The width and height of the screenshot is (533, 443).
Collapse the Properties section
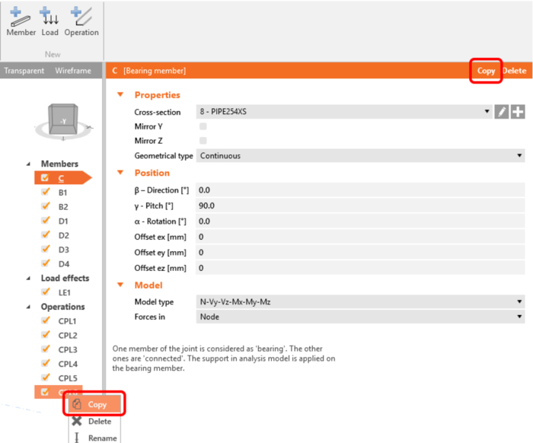pos(120,94)
